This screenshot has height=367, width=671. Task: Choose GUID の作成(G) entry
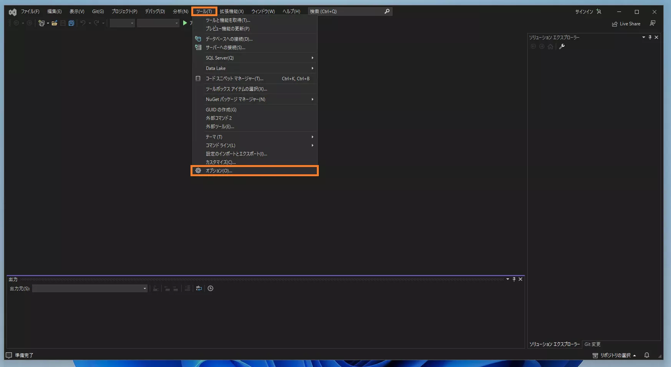[x=255, y=110]
